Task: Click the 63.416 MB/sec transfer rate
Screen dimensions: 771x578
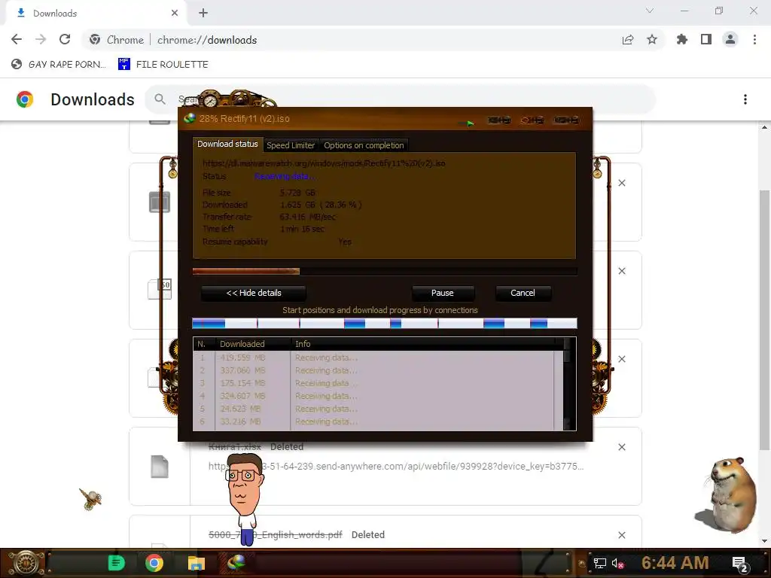Action: (x=308, y=217)
